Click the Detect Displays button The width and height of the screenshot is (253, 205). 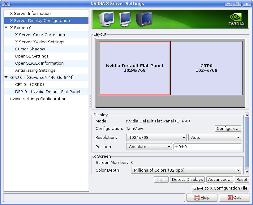click(187, 179)
